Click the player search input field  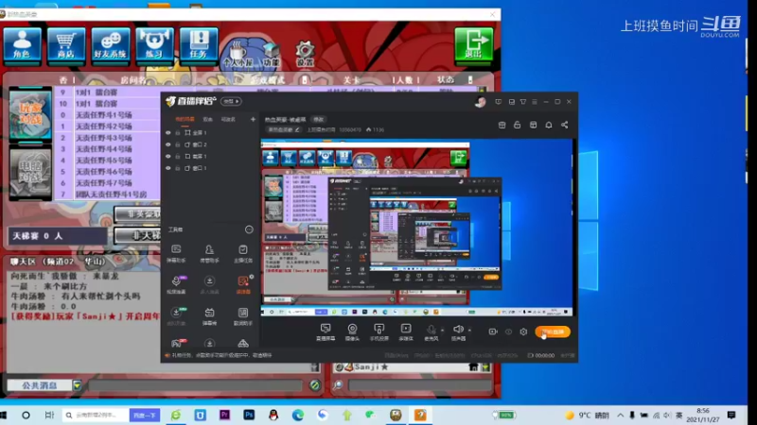pos(420,385)
